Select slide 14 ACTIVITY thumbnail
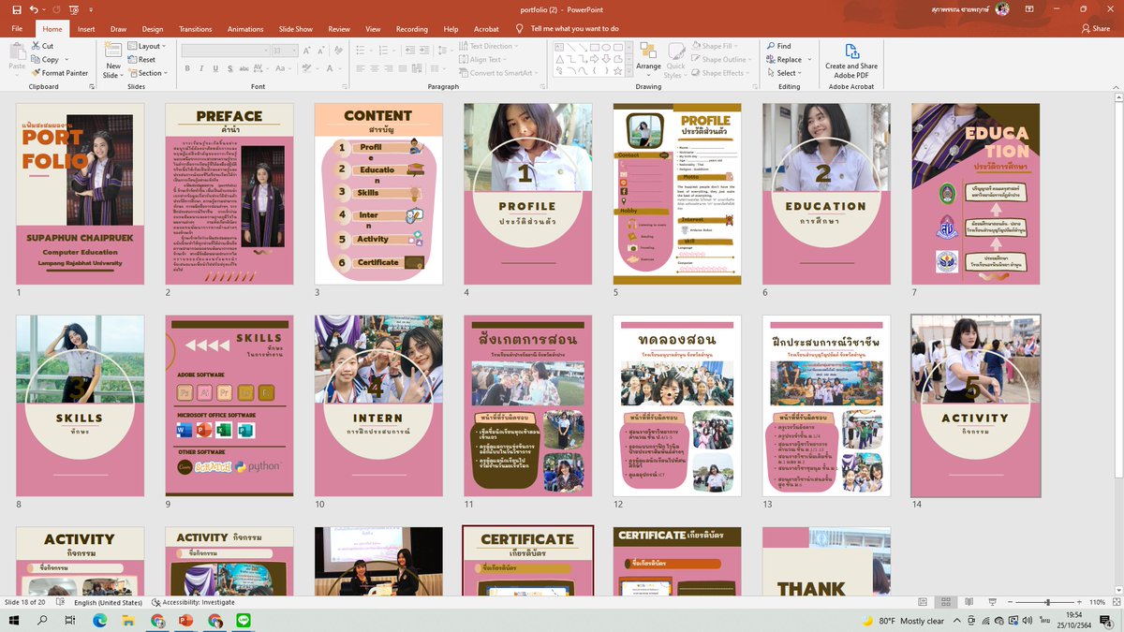Image resolution: width=1124 pixels, height=632 pixels. 975,405
